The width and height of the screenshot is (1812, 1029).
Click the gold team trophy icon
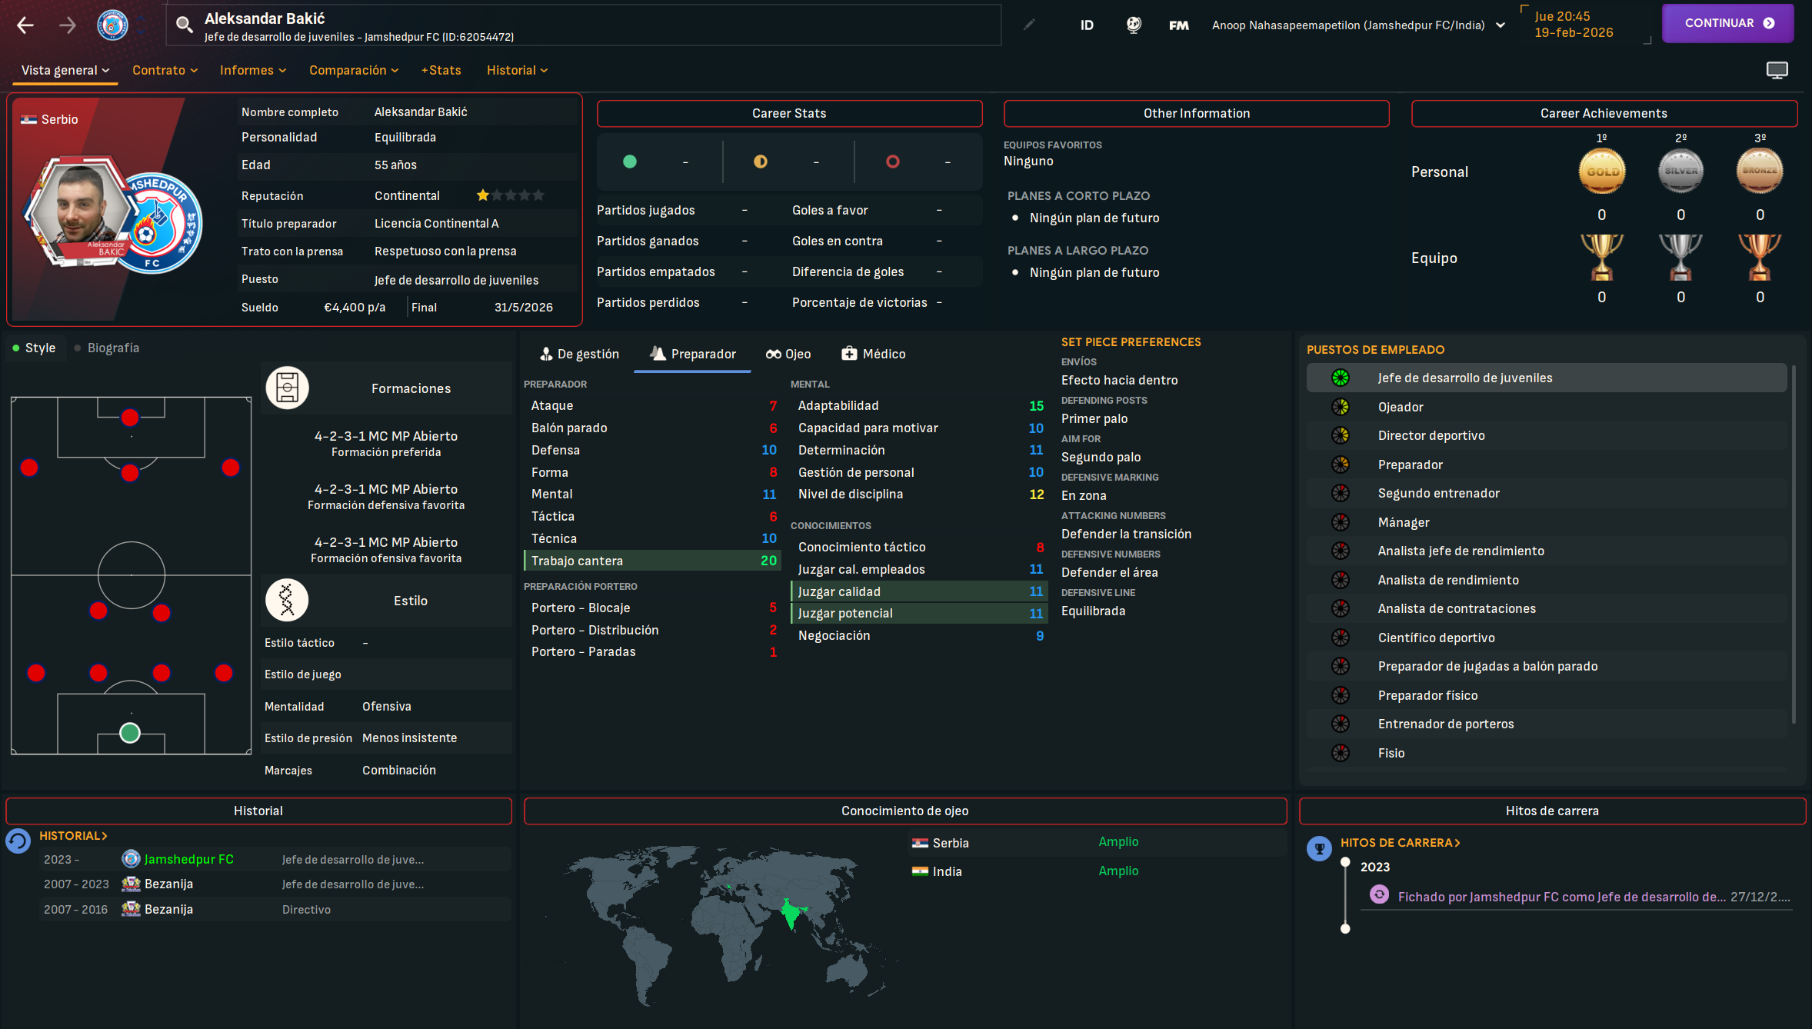pos(1601,258)
